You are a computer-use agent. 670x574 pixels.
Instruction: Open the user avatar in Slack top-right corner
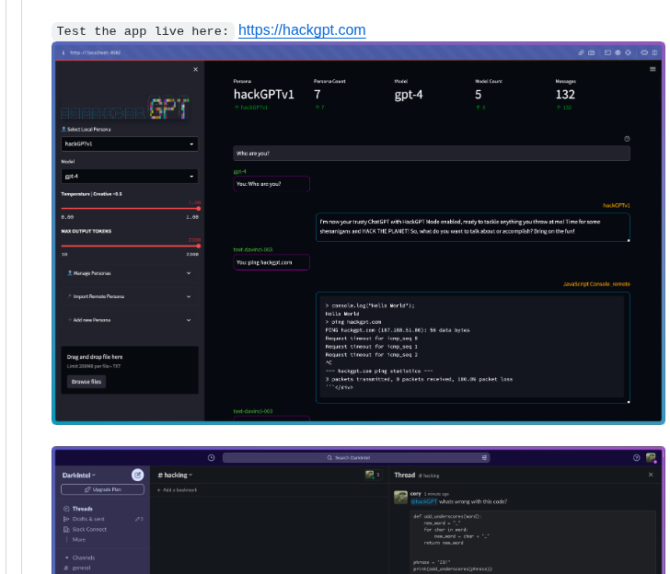tap(651, 458)
